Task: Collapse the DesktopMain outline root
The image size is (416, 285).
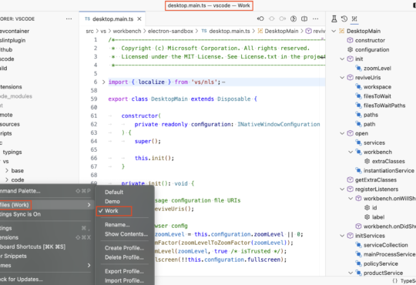Action: coord(334,31)
